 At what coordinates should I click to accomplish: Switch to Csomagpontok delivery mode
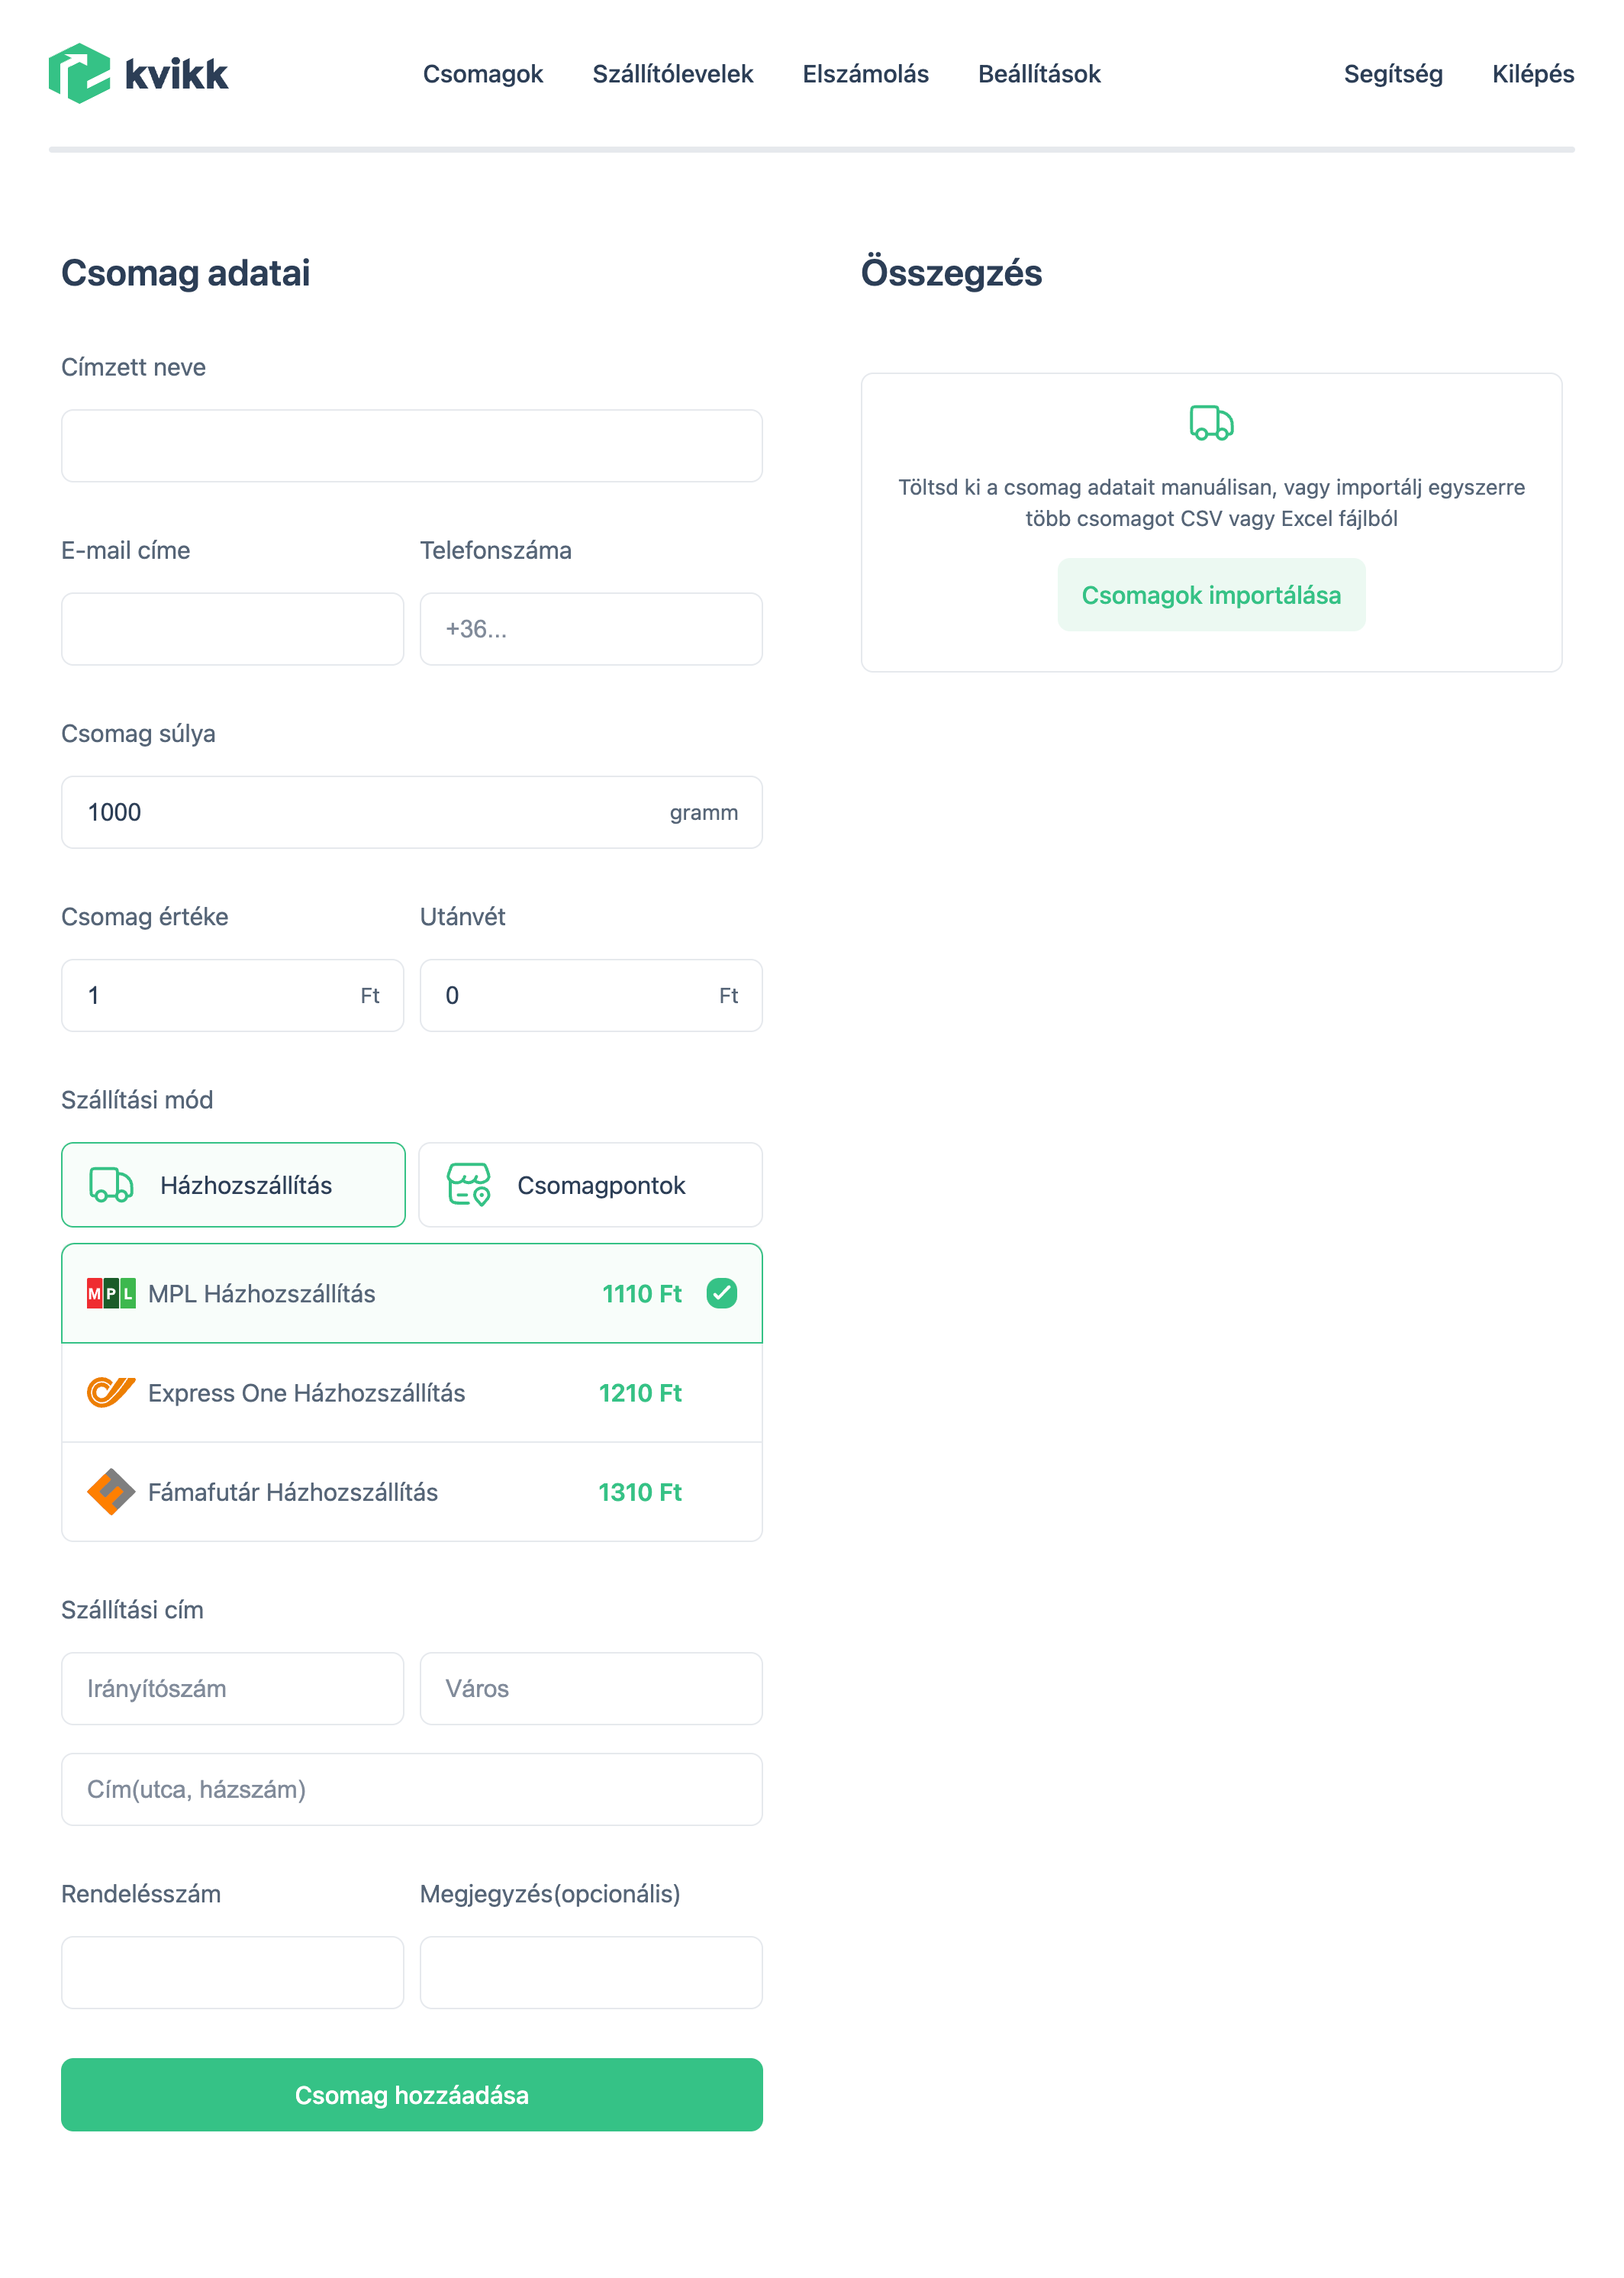pyautogui.click(x=590, y=1185)
